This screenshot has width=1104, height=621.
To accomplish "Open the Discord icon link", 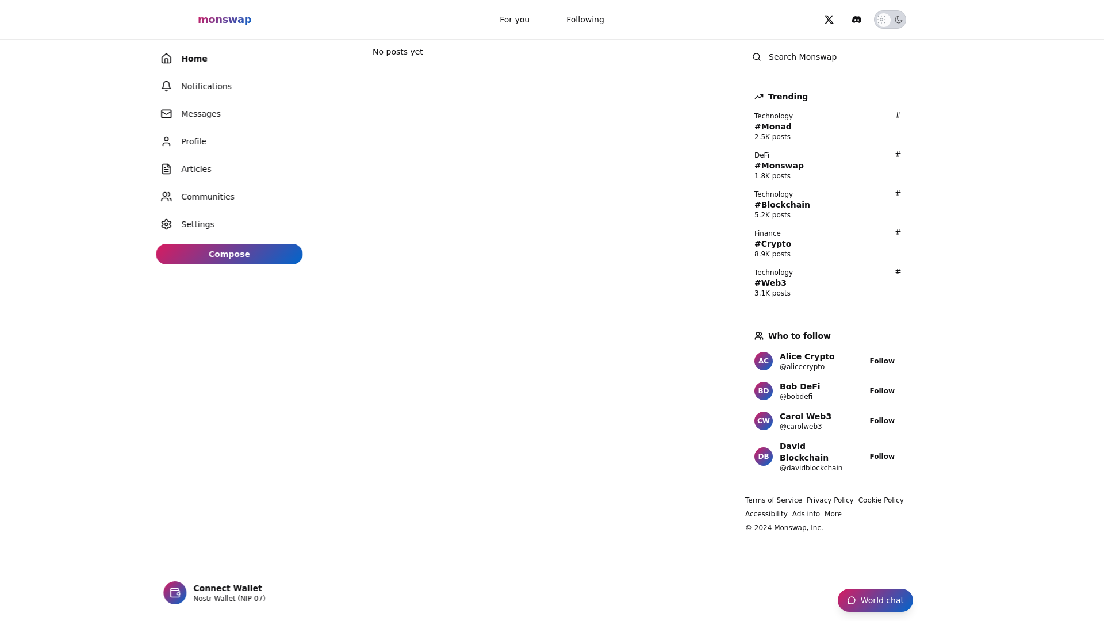I will [856, 20].
